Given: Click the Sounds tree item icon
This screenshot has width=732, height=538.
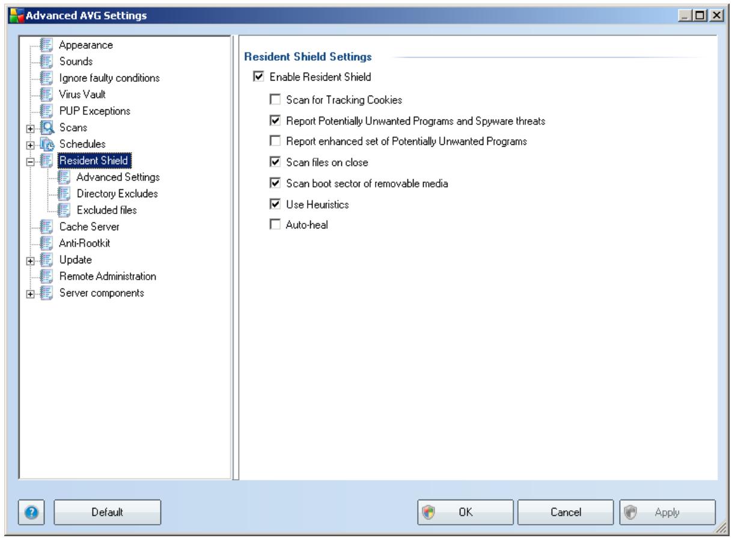Looking at the screenshot, I should point(45,61).
